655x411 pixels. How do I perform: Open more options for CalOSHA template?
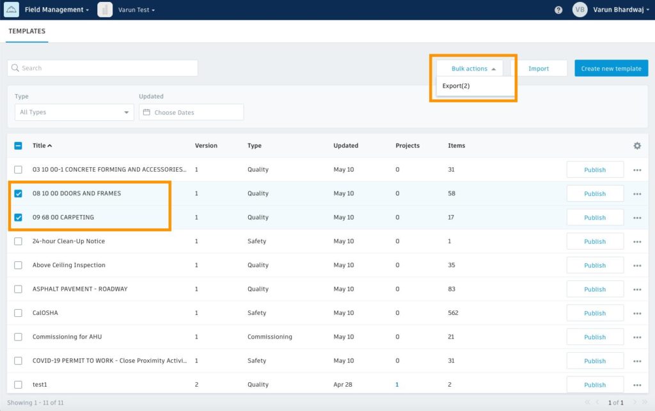pos(636,312)
